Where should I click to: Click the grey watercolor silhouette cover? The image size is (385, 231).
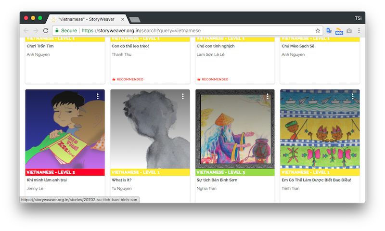(x=150, y=129)
